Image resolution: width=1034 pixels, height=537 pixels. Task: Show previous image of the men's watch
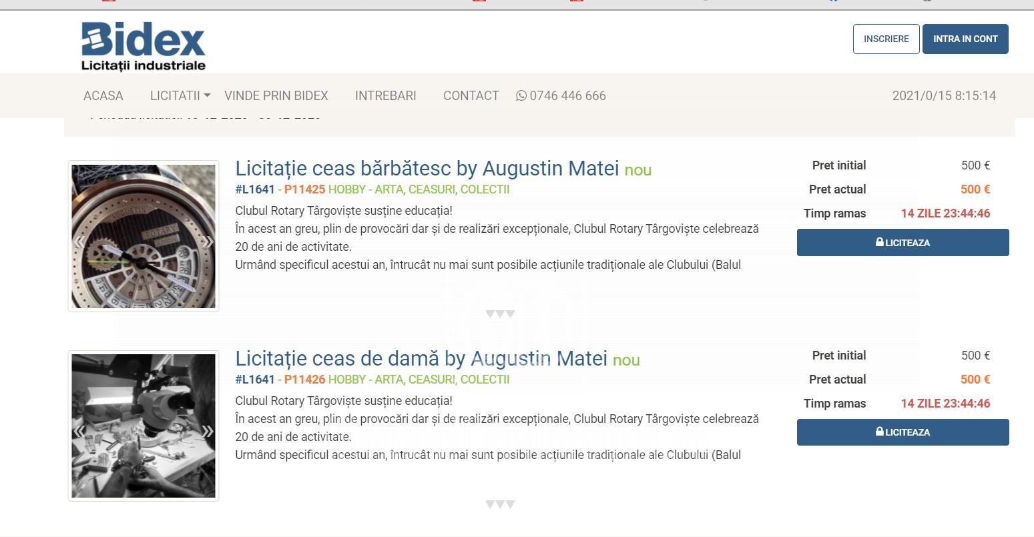(x=79, y=241)
